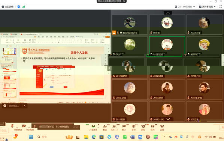Start screen sharing via 共享屏幕
The height and width of the screenshot is (141, 224).
coord(93,128)
